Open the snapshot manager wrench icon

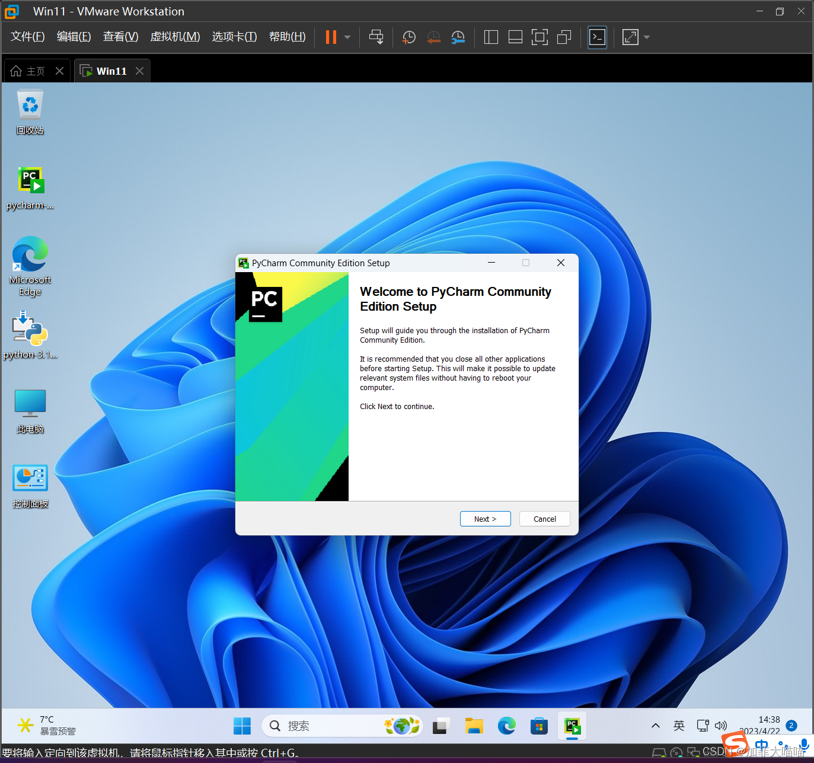[x=458, y=37]
